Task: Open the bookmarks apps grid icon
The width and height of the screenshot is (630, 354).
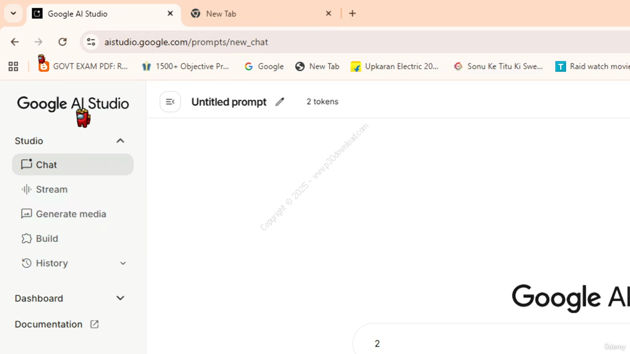Action: 13,66
